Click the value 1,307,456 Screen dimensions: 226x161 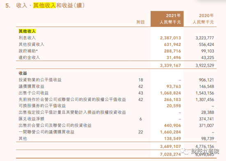click(x=205, y=99)
